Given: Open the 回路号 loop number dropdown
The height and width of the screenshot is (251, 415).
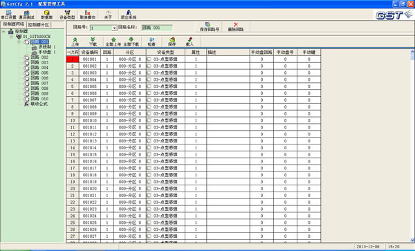Looking at the screenshot, I should point(115,28).
